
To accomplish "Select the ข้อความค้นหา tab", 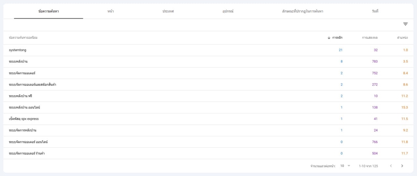I will (49, 11).
